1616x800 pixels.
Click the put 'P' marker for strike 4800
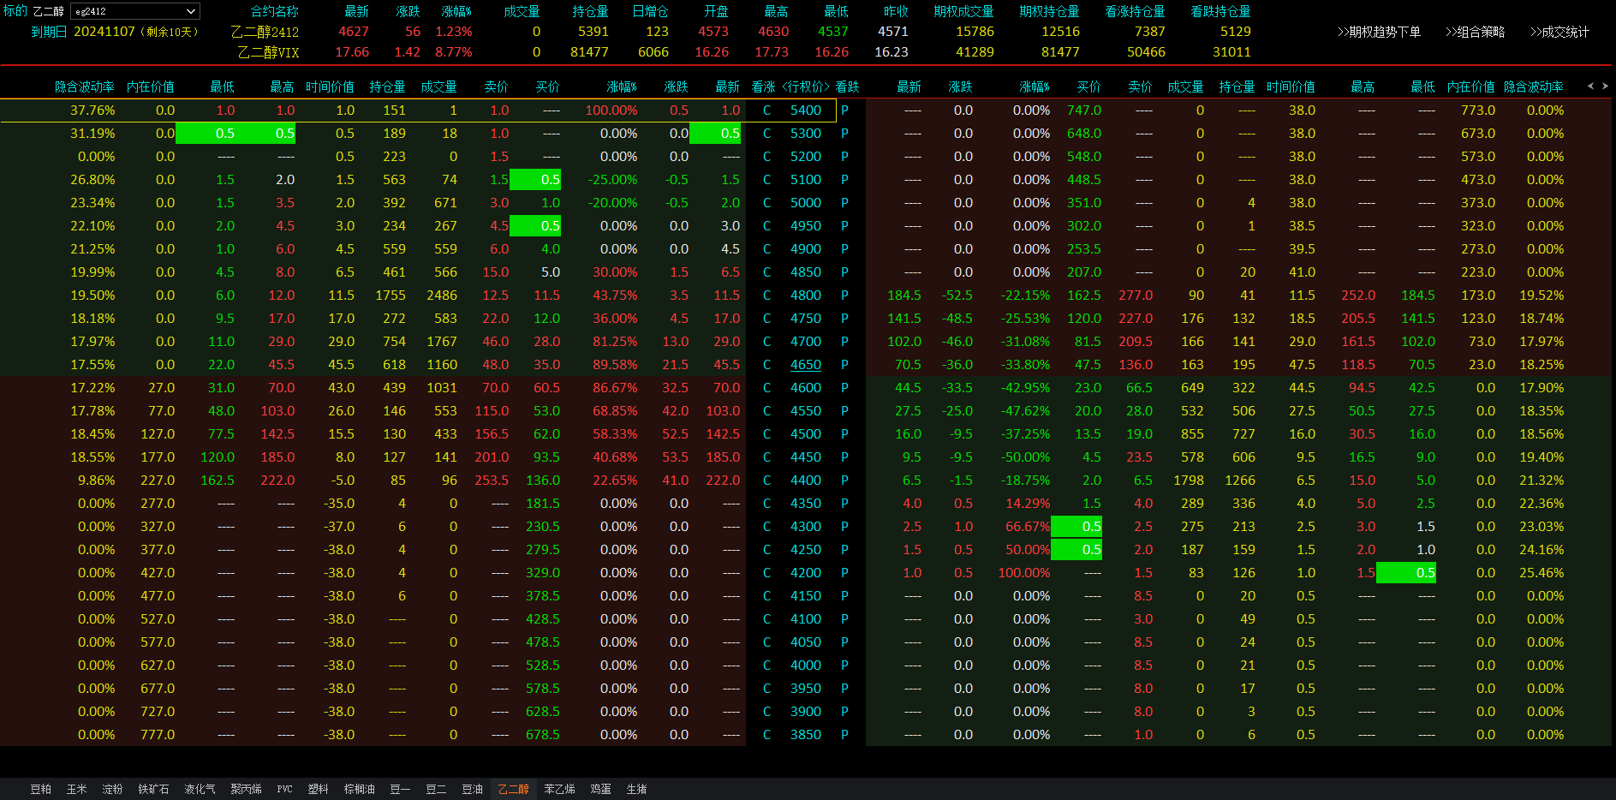coord(844,296)
